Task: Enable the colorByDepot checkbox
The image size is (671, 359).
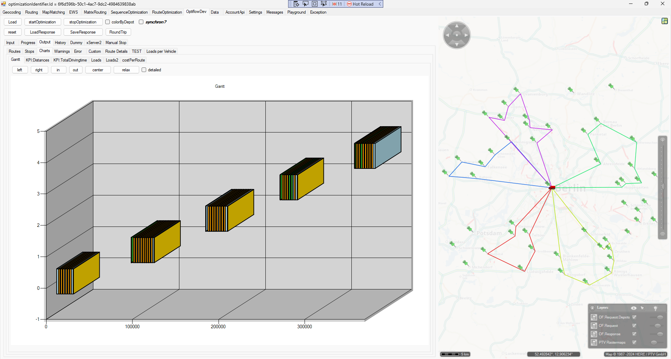Action: [x=108, y=22]
